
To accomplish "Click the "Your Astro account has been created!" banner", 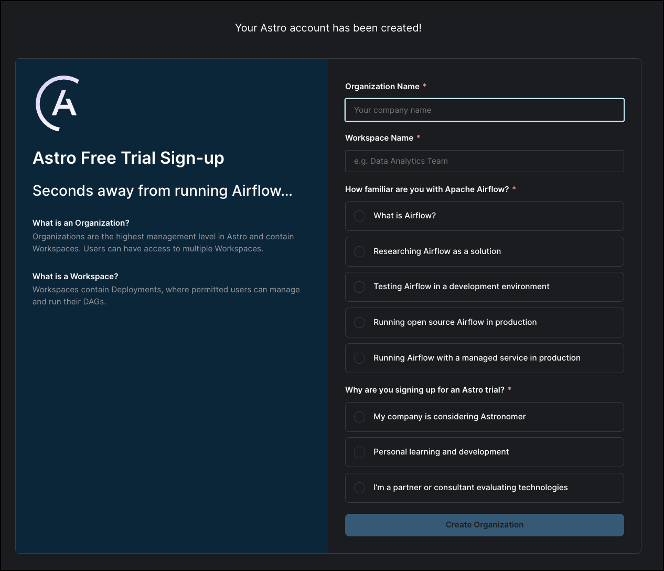I will click(328, 28).
